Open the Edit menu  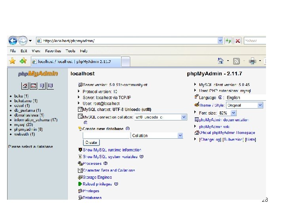click(24, 51)
